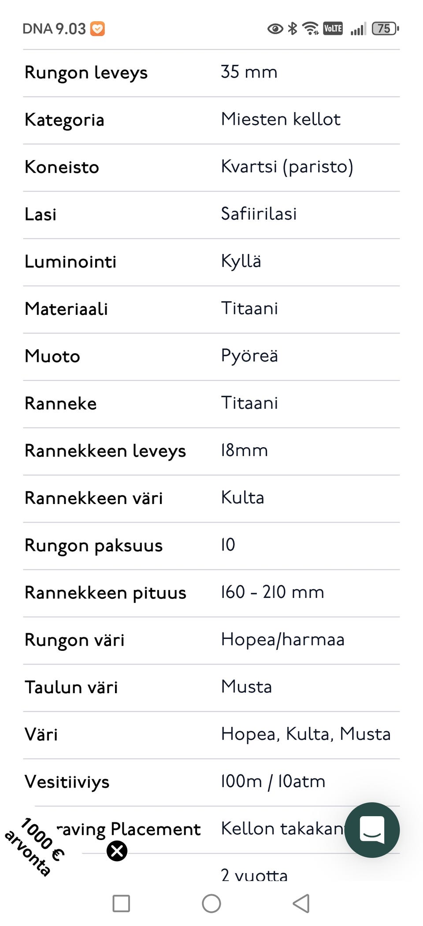Select the Materiaali Titaani entry
The width and height of the screenshot is (423, 926).
point(249,309)
